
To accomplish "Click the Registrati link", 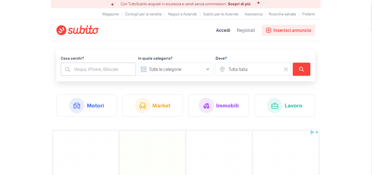I will [246, 30].
